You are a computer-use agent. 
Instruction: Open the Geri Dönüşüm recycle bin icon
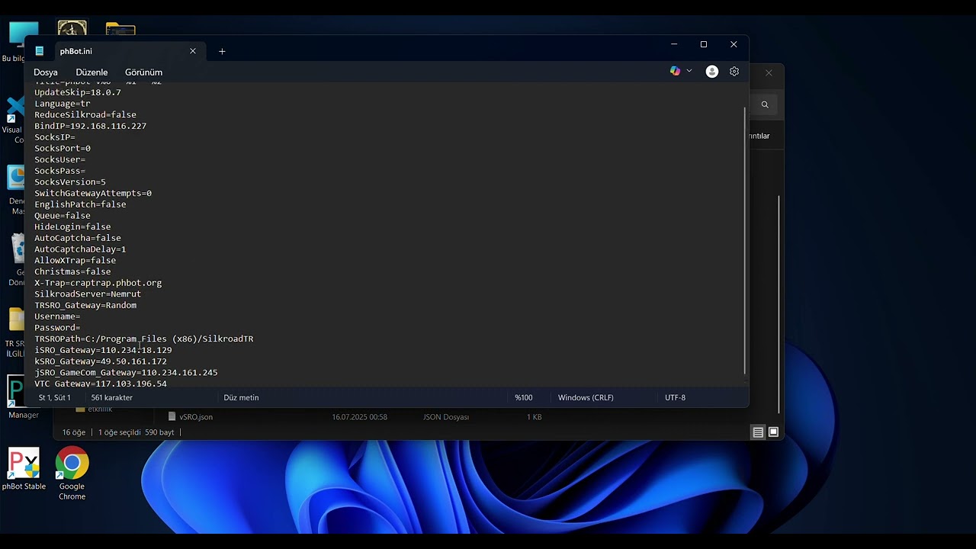(x=17, y=260)
